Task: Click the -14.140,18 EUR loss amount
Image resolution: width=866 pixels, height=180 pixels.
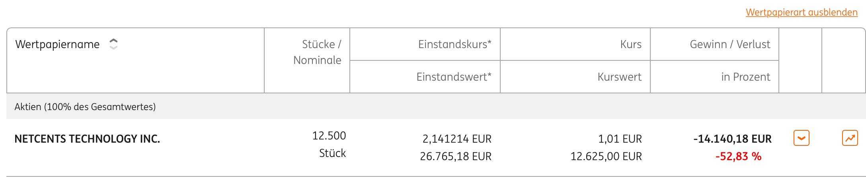Action: [x=732, y=139]
